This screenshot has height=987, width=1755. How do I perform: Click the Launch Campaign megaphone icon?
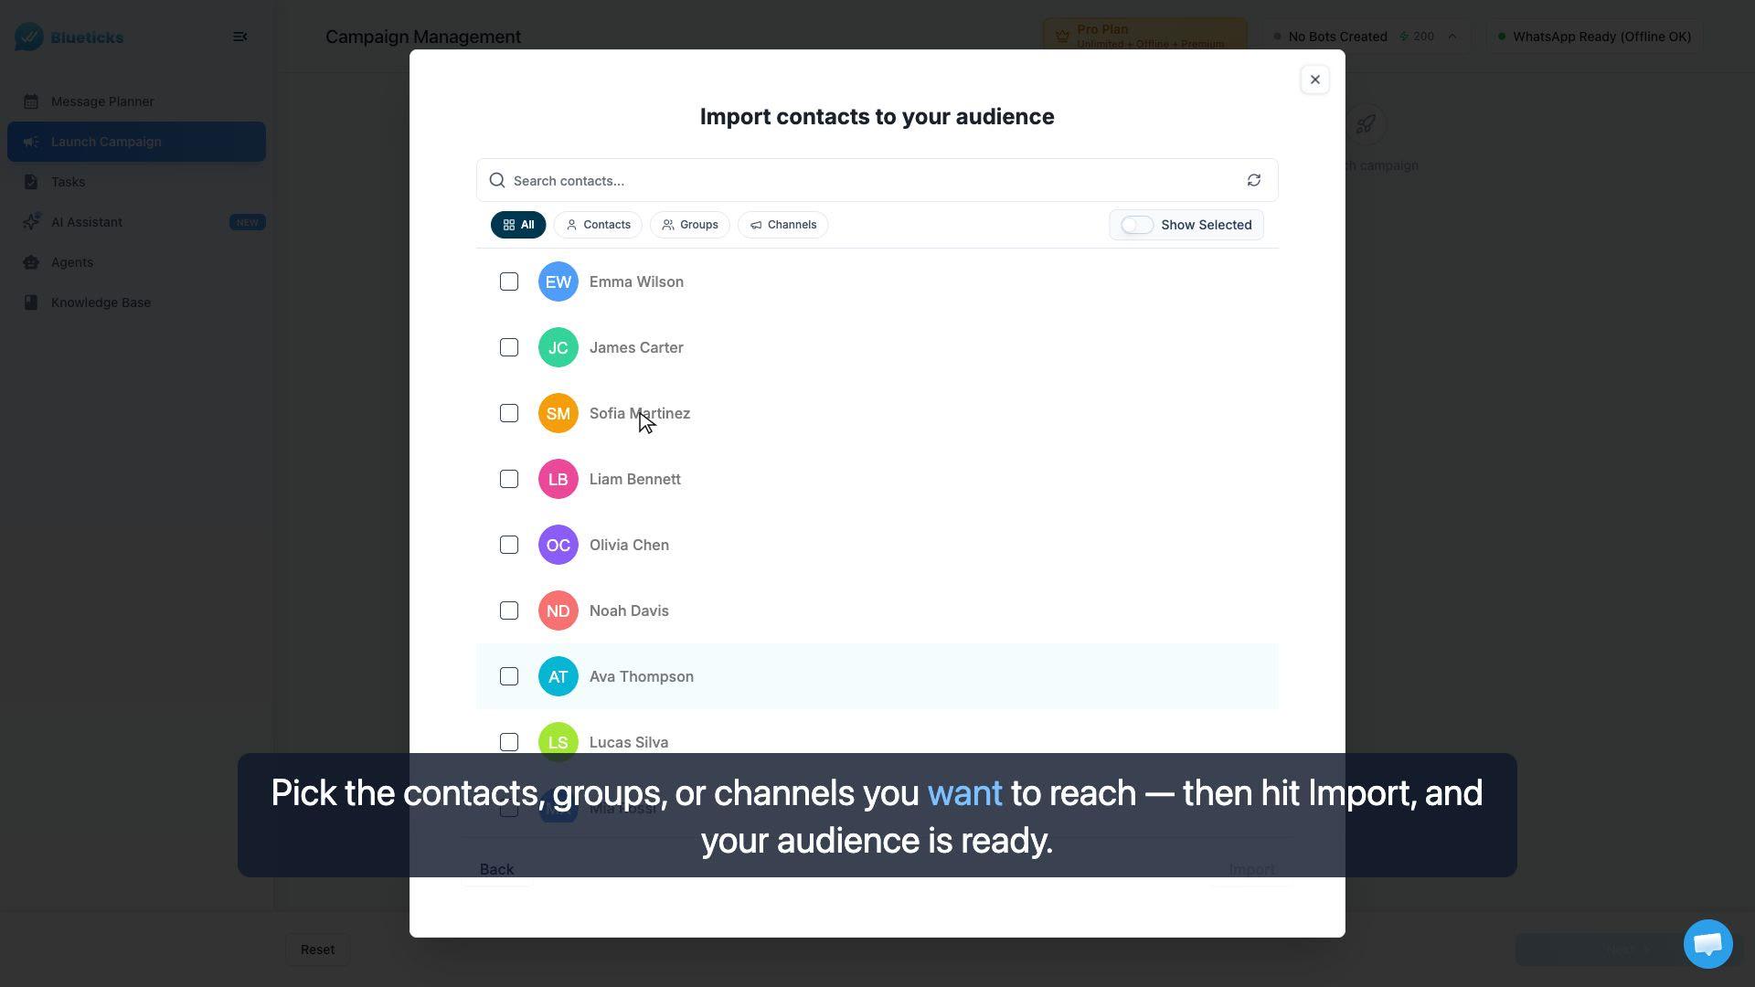coord(31,142)
